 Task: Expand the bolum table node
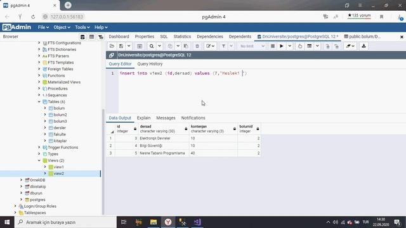click(45, 108)
